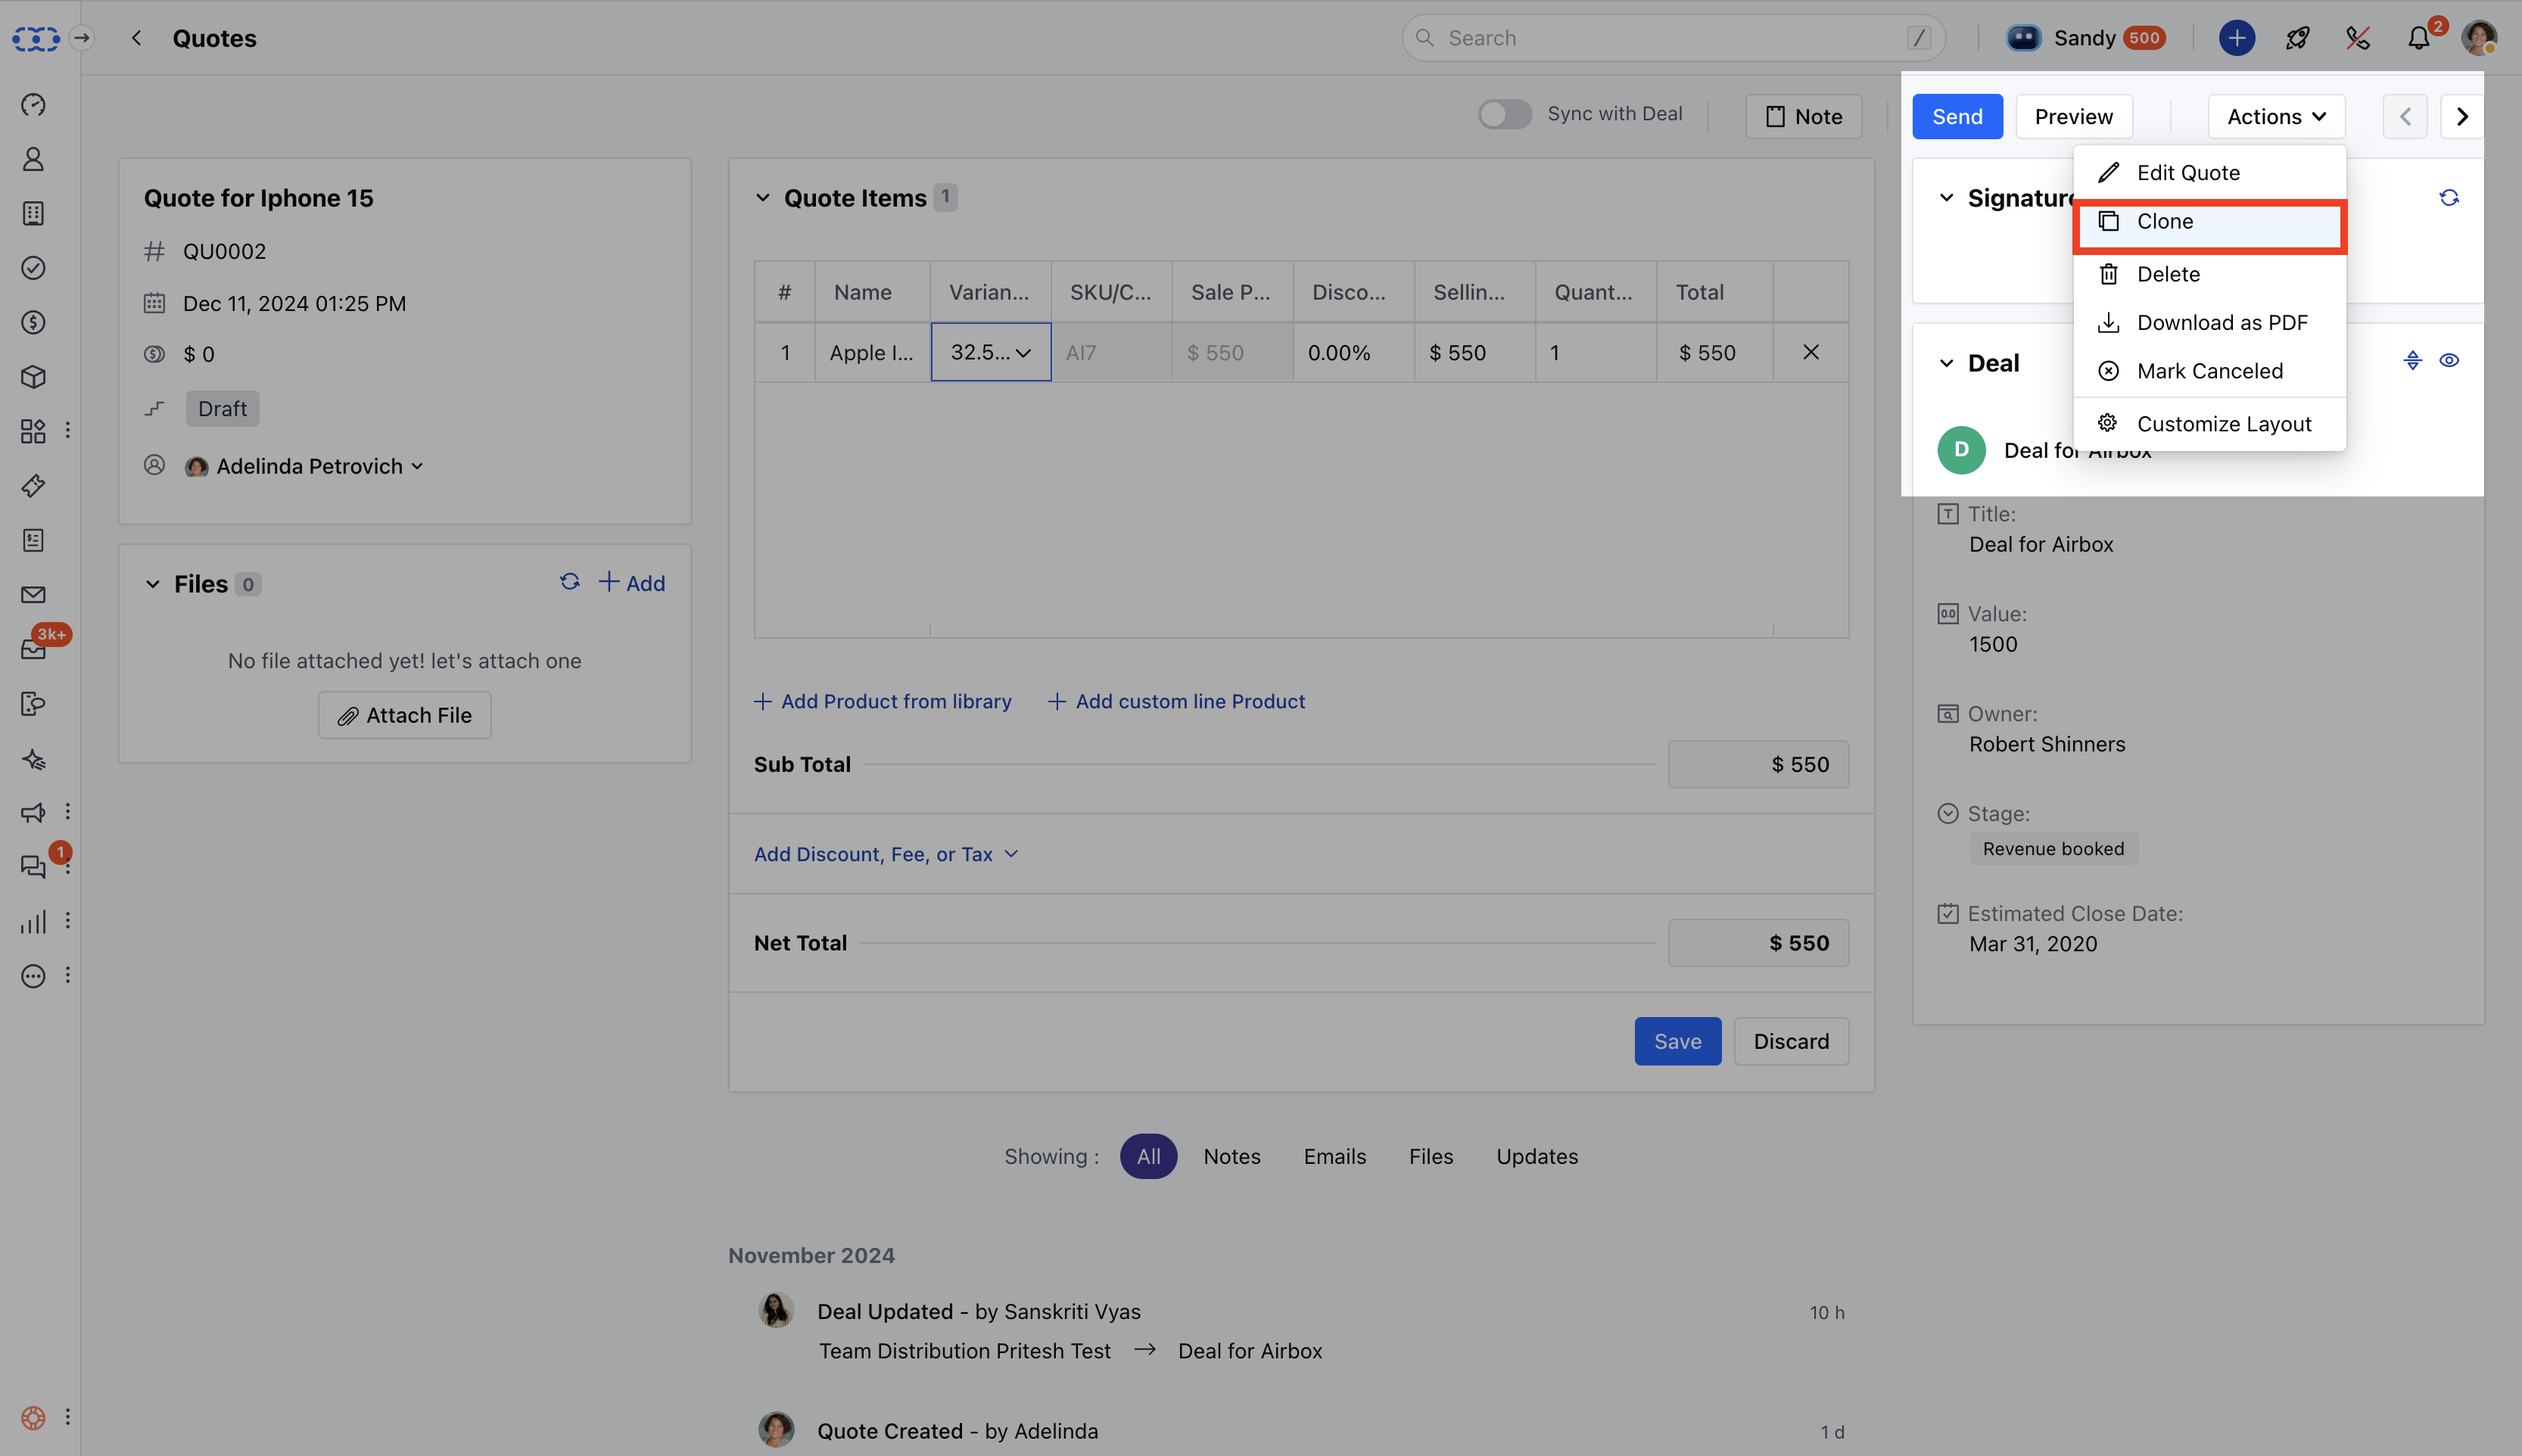The width and height of the screenshot is (2522, 1456).
Task: Open Products cube icon in sidebar
Action: (33, 377)
